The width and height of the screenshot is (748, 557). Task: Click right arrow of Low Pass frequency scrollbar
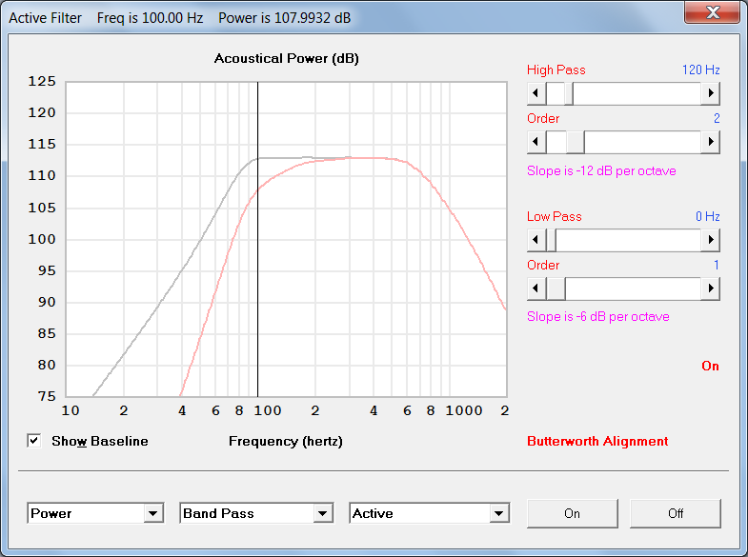(711, 240)
